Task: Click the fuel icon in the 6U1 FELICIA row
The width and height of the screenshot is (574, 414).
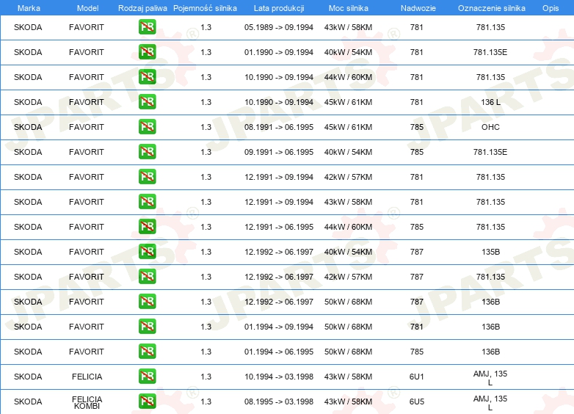Action: click(x=147, y=376)
